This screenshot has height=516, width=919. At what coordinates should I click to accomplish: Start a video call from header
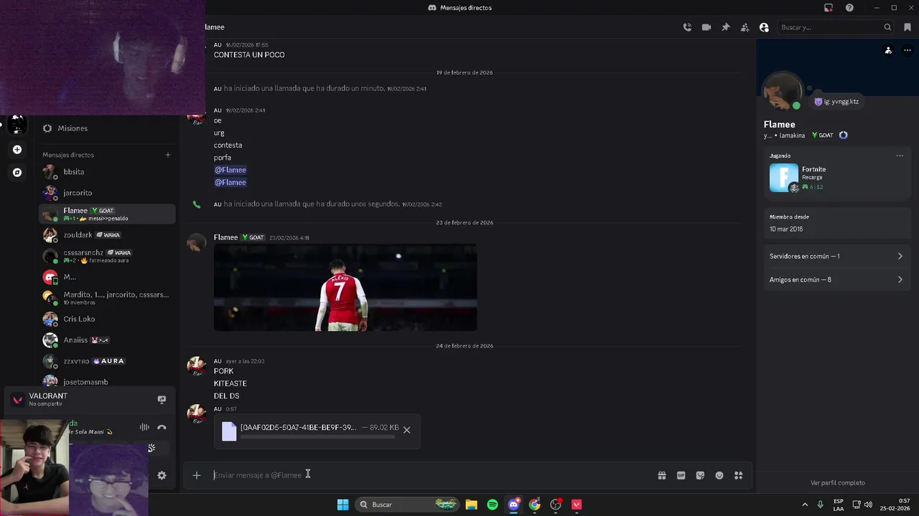(706, 27)
